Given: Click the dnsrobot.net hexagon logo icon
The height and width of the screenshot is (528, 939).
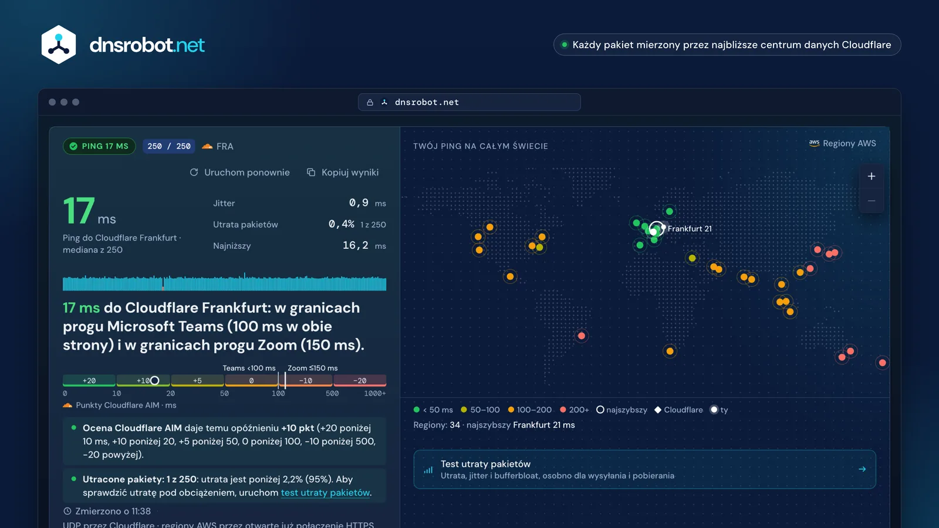Looking at the screenshot, I should [59, 45].
